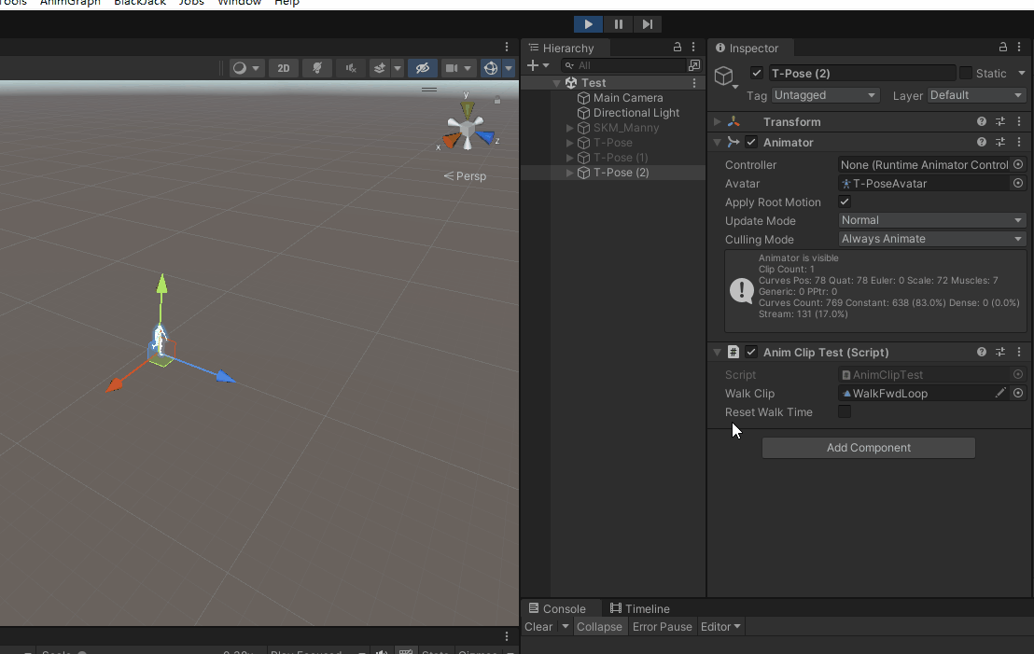Image resolution: width=1034 pixels, height=654 pixels.
Task: Click the Hierarchy panel lock icon
Action: (678, 48)
